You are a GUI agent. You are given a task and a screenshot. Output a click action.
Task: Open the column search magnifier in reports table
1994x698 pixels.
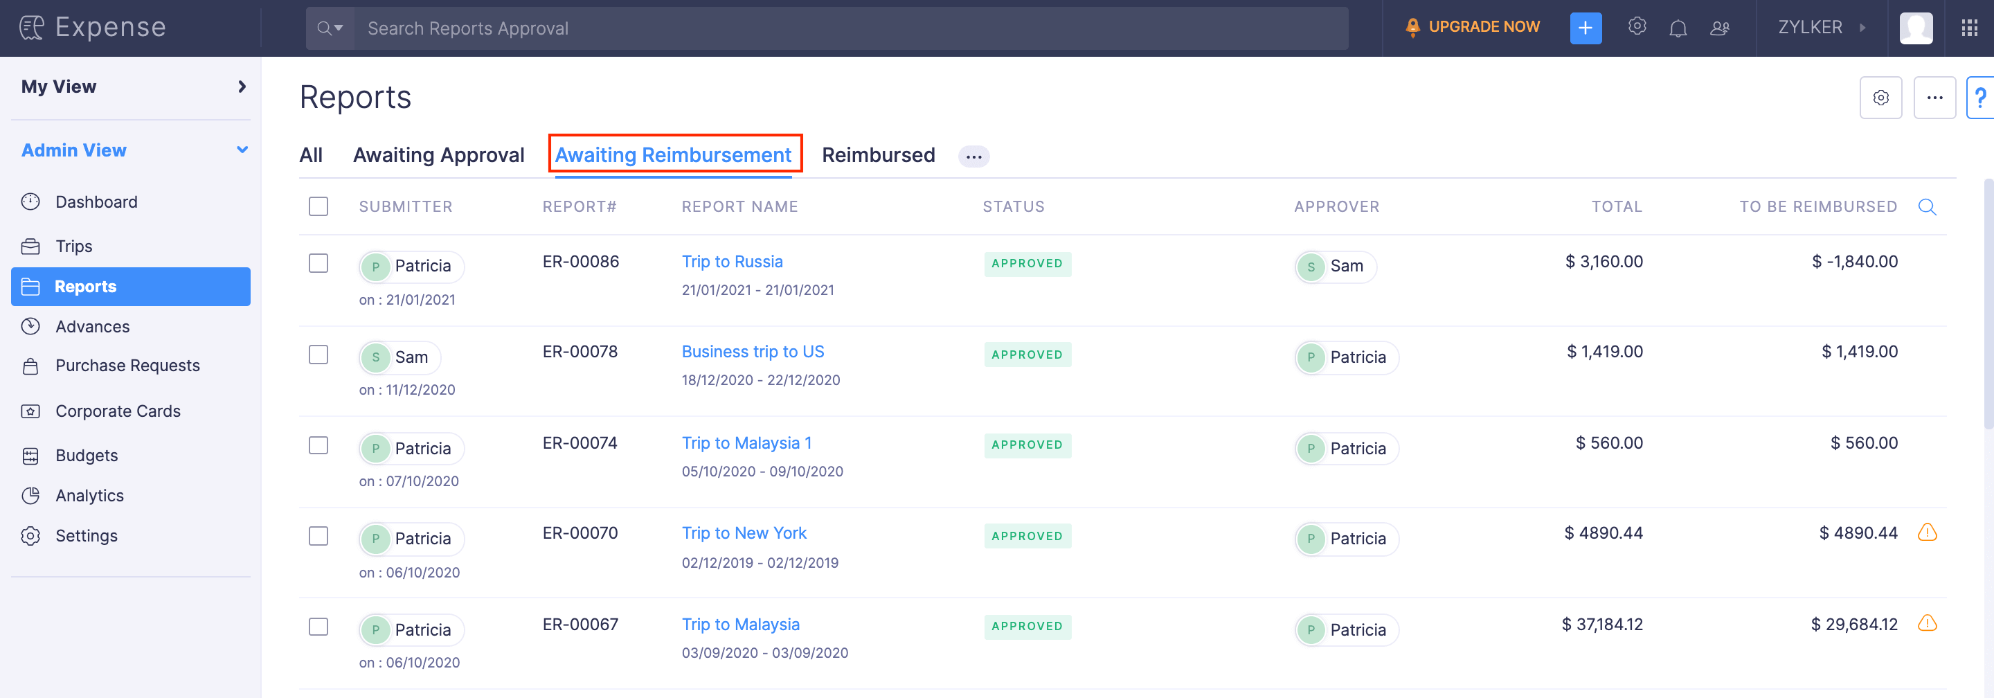tap(1928, 206)
